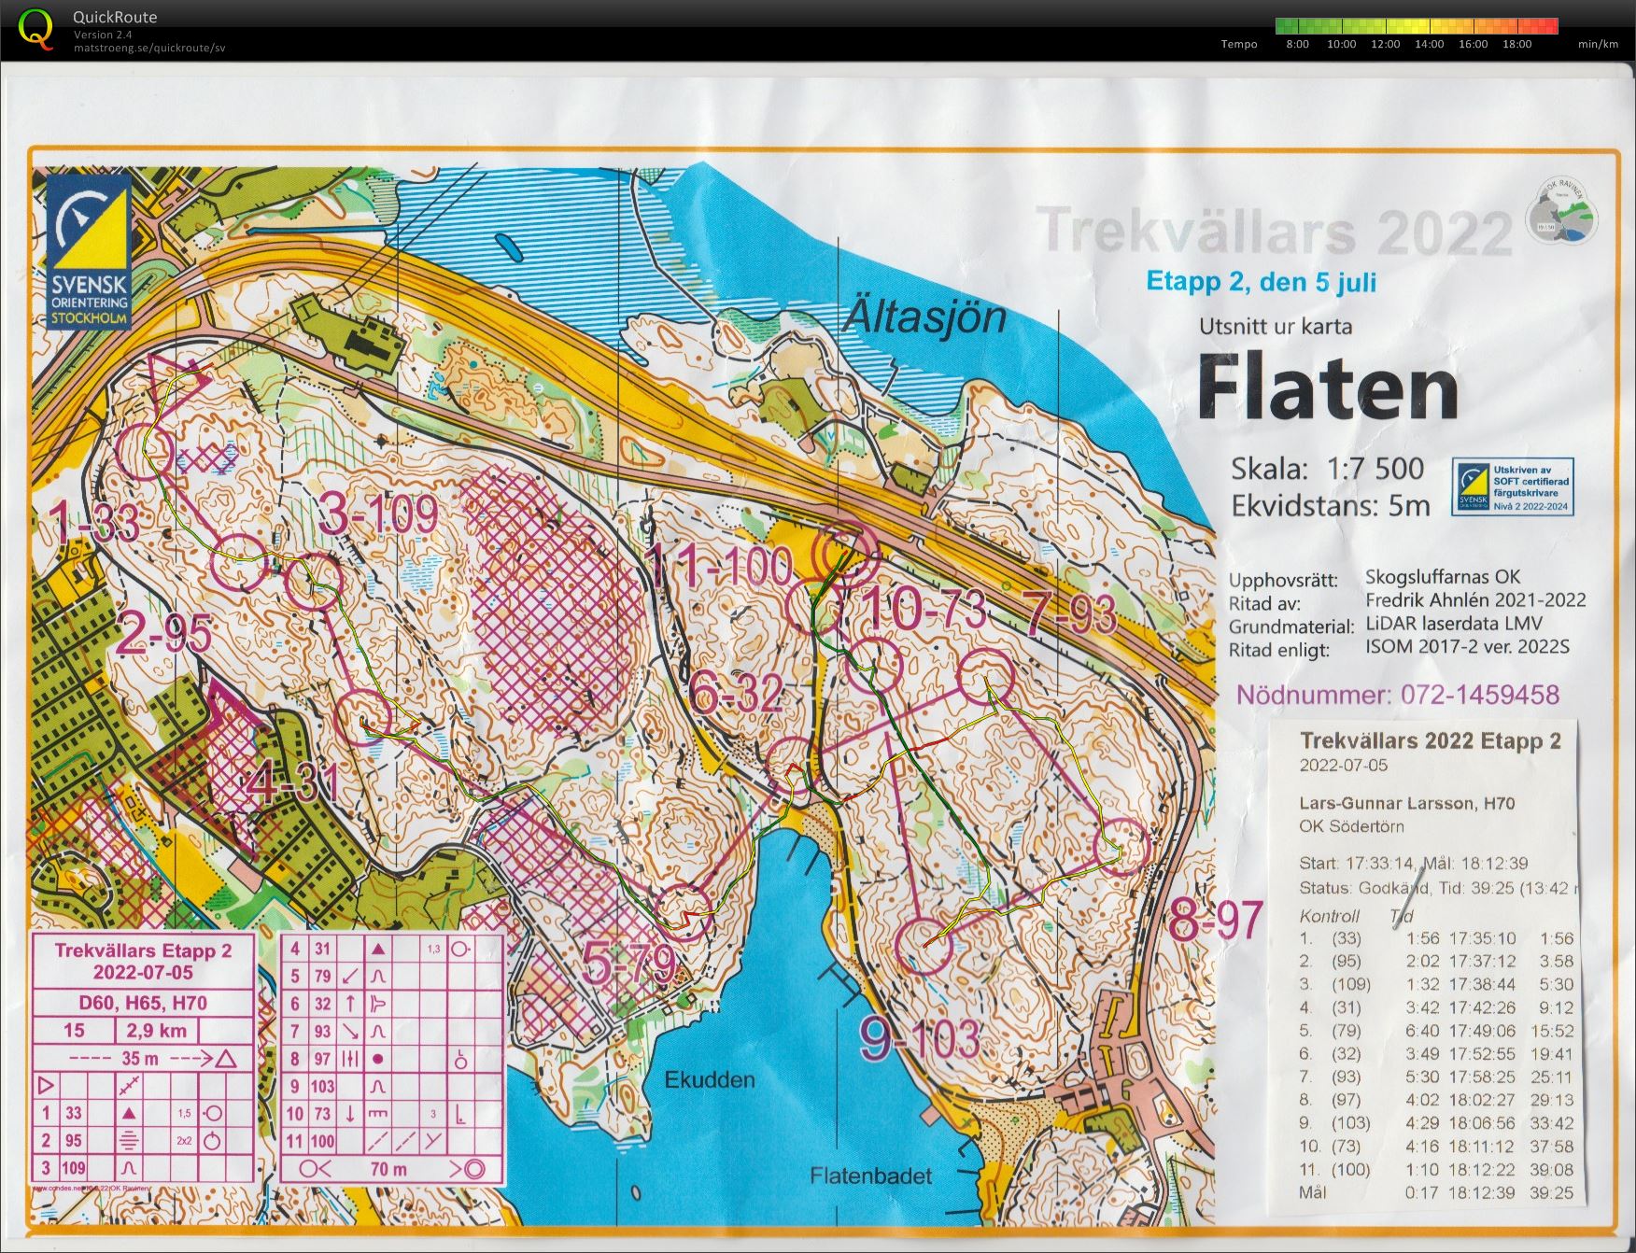Click the Svensk Orientering Stockholm logo

point(89,250)
